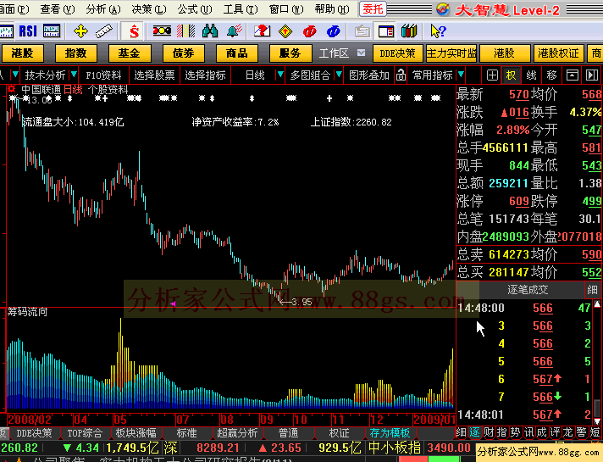The height and width of the screenshot is (462, 603).
Task: Open the 公式(U) menu
Action: point(195,8)
